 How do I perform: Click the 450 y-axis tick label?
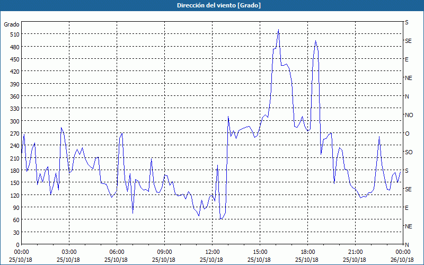(15, 59)
